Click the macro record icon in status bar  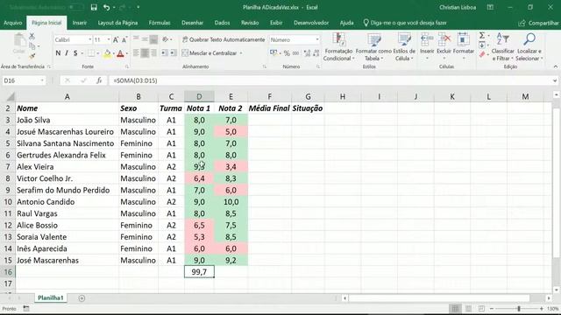point(26,308)
